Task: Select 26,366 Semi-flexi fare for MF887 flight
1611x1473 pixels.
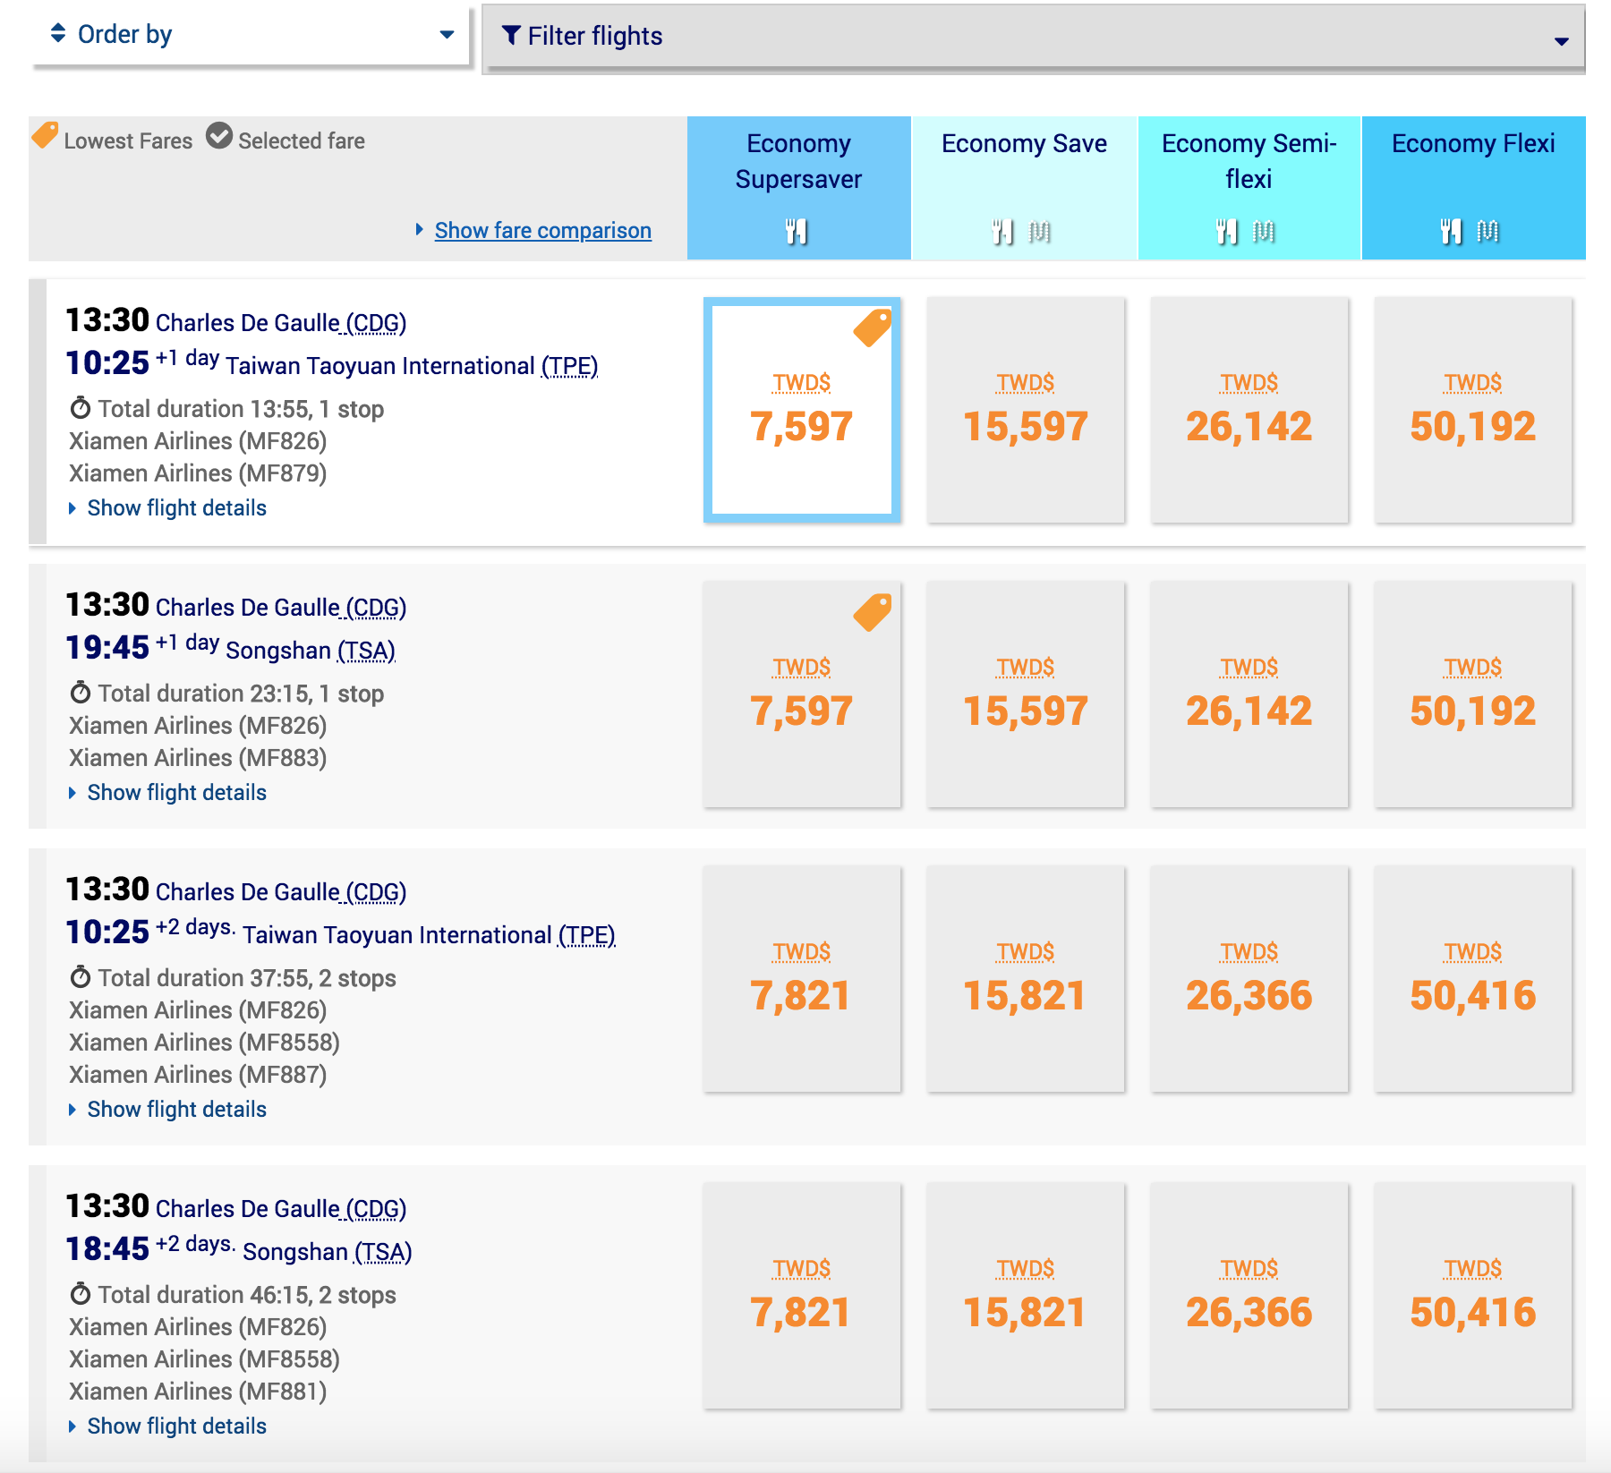Action: point(1249,979)
